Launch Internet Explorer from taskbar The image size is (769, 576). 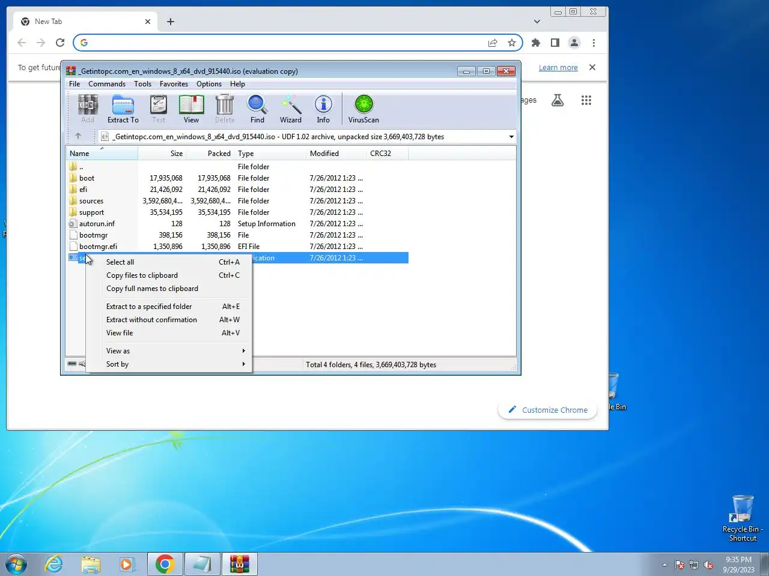(x=54, y=564)
